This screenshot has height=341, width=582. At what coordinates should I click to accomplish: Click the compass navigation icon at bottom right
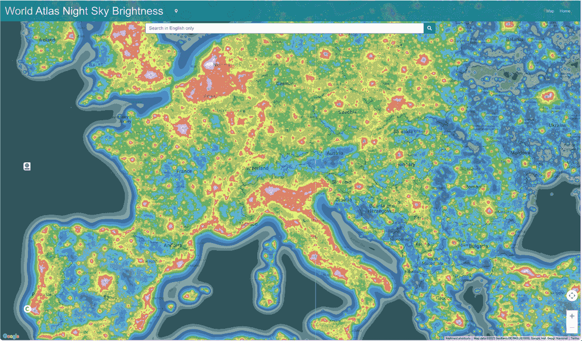coord(571,296)
